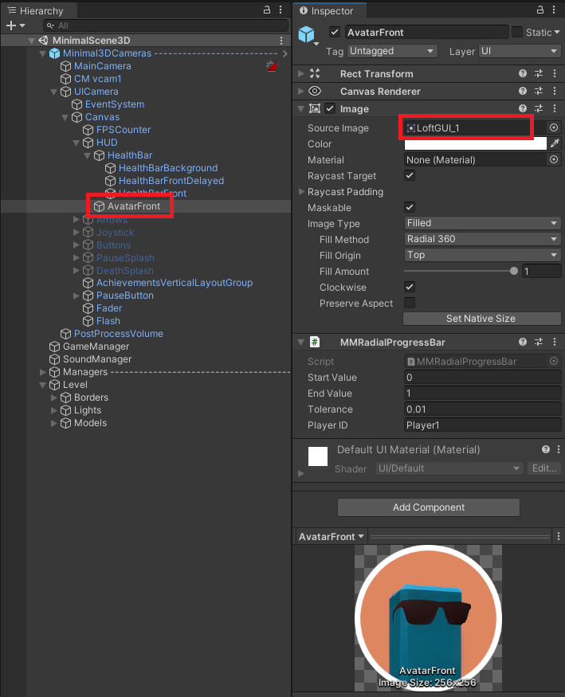Viewport: 565px width, 697px height.
Task: Open the Tag dropdown showing Untagged
Action: tap(392, 51)
